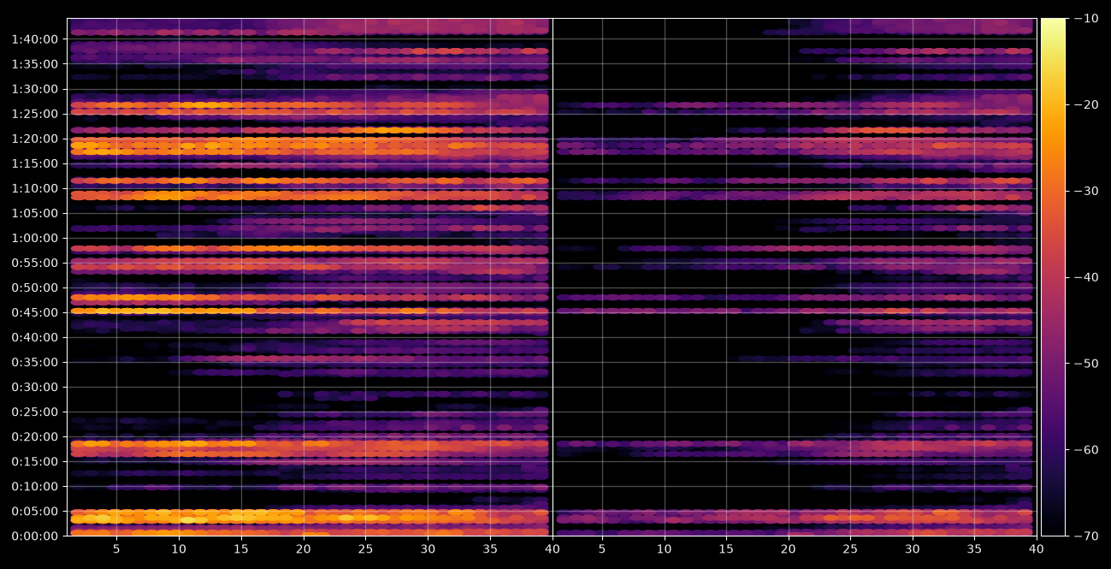Click the 1:20:00 y-axis time label
This screenshot has height=569, width=1111.
click(x=35, y=139)
